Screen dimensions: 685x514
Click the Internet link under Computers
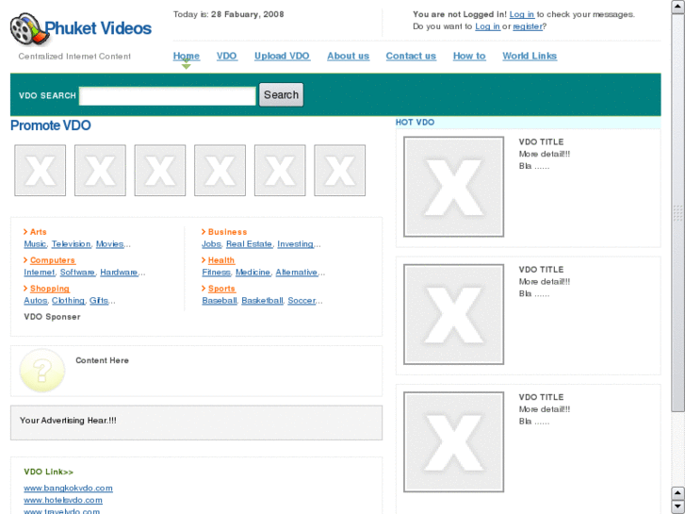[40, 273]
